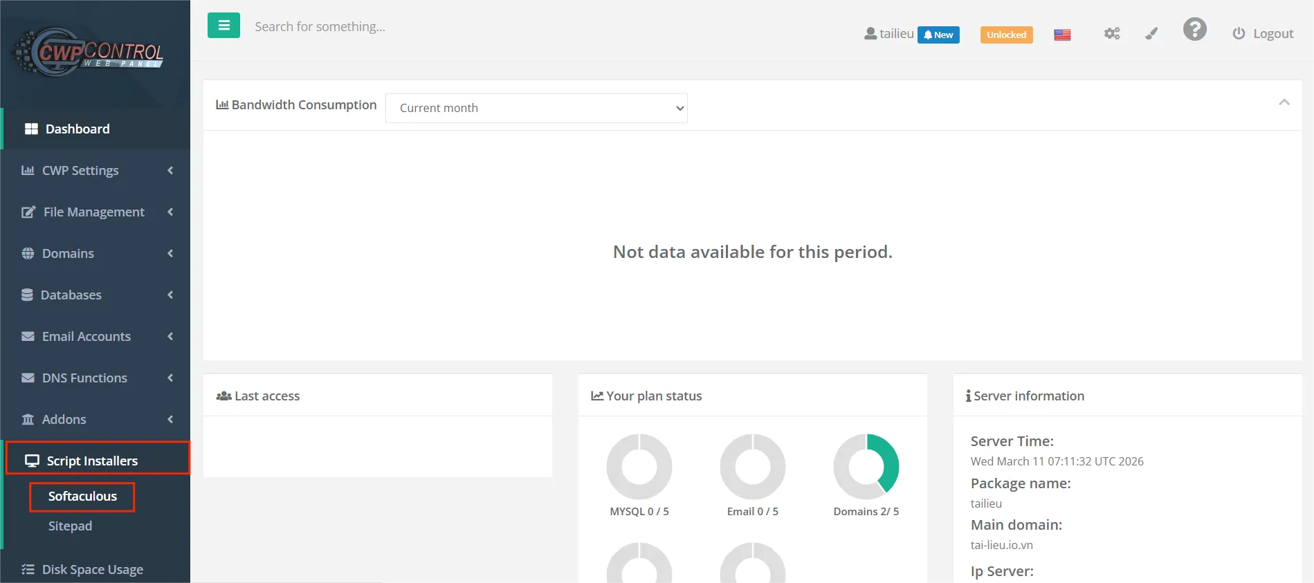Expand the Email Accounts menu
This screenshot has width=1314, height=583.
coord(86,337)
